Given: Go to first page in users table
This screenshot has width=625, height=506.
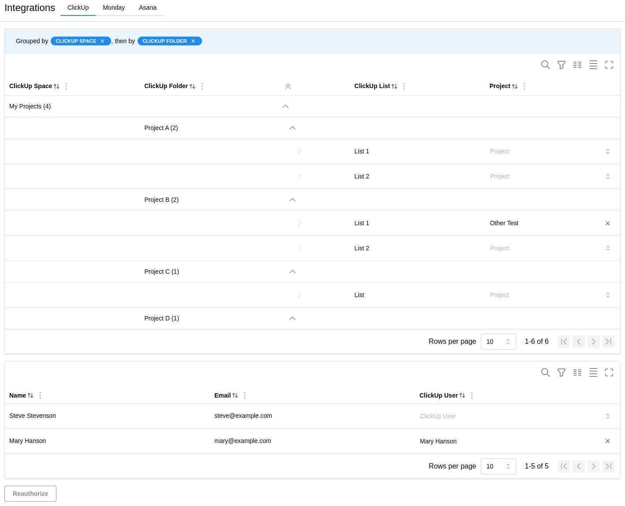Looking at the screenshot, I should click(564, 466).
